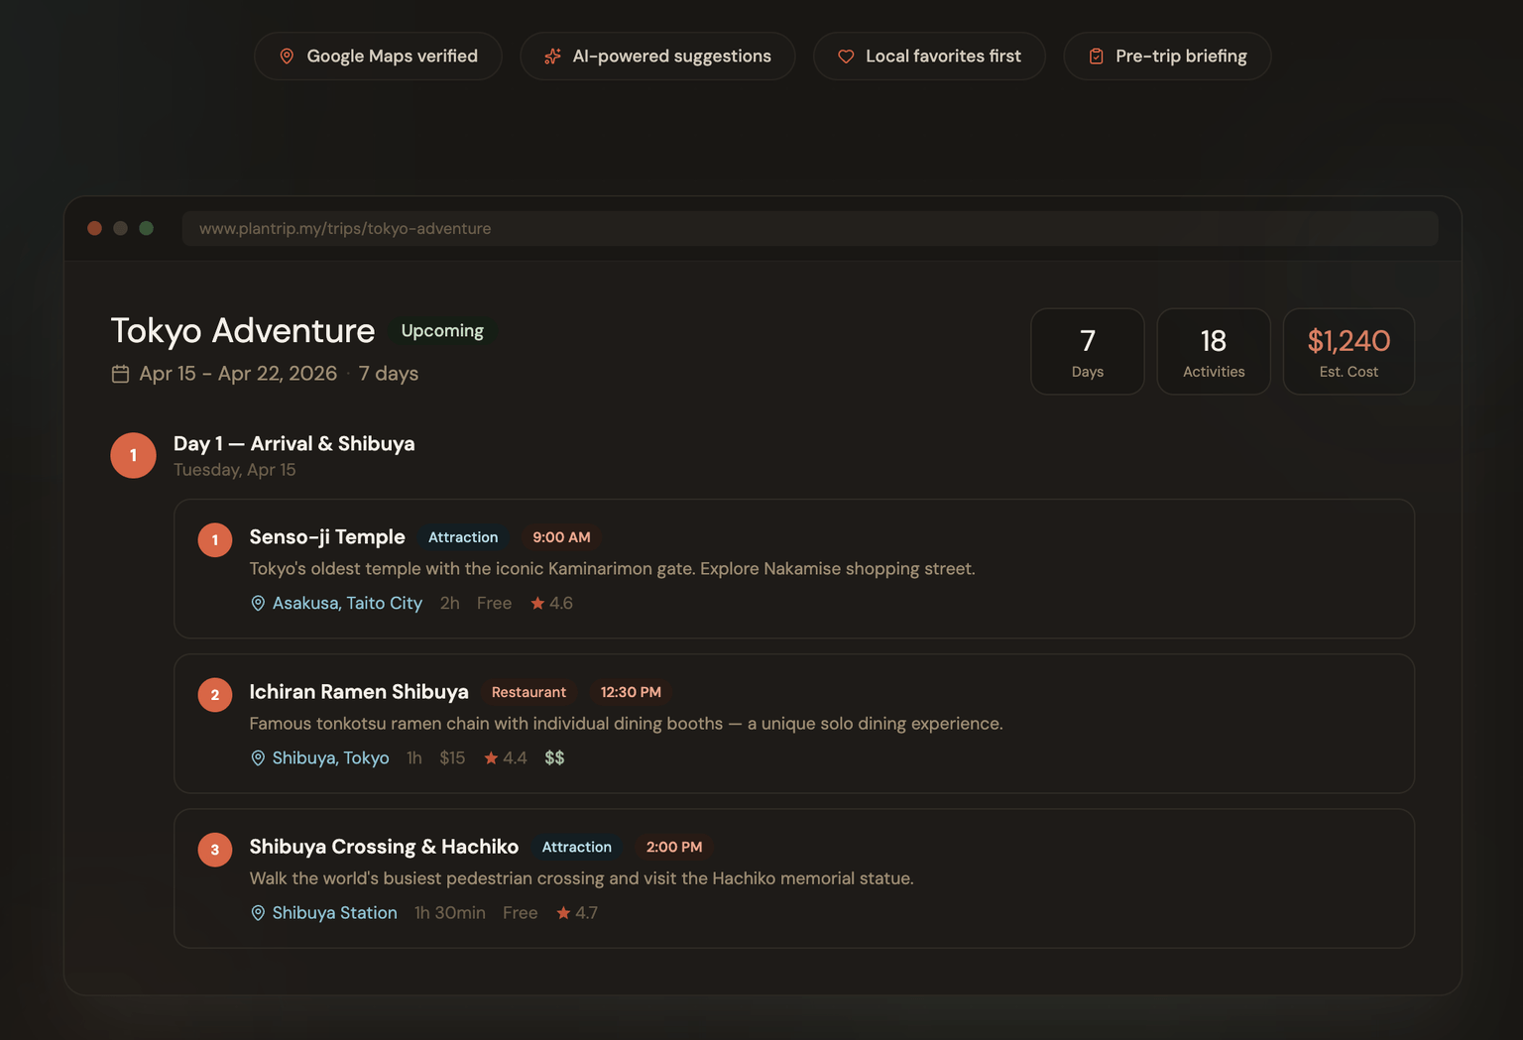Click the sparkle icon in AI-powered suggestions
Screen dimensions: 1523x1040
point(552,57)
